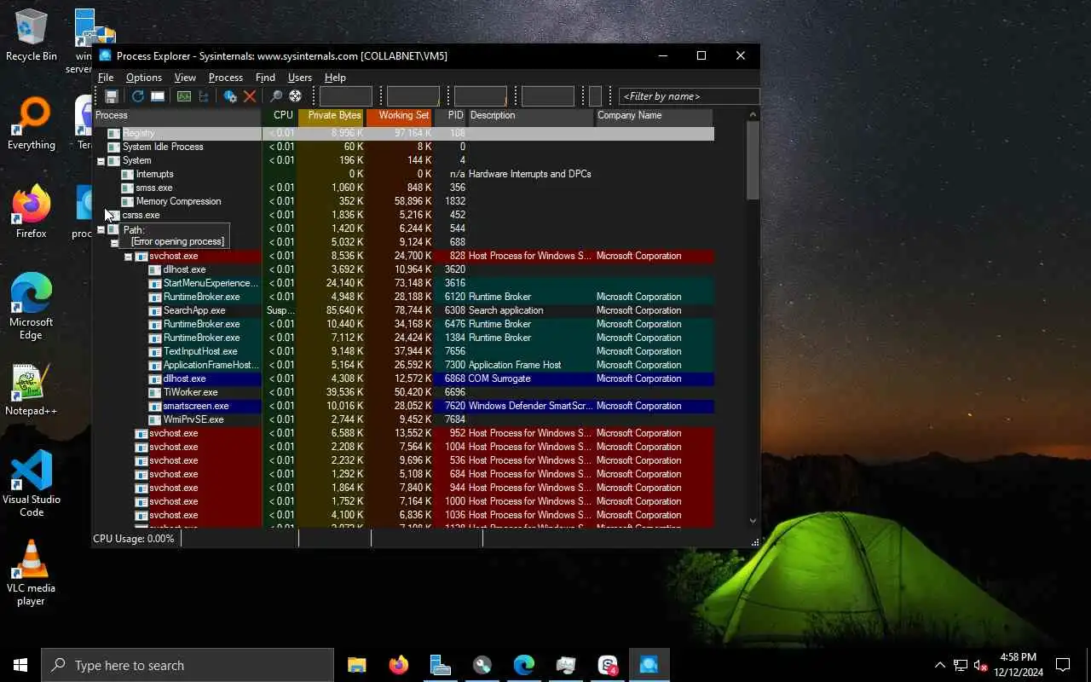Open the Options menu
This screenshot has width=1091, height=682.
coord(144,78)
